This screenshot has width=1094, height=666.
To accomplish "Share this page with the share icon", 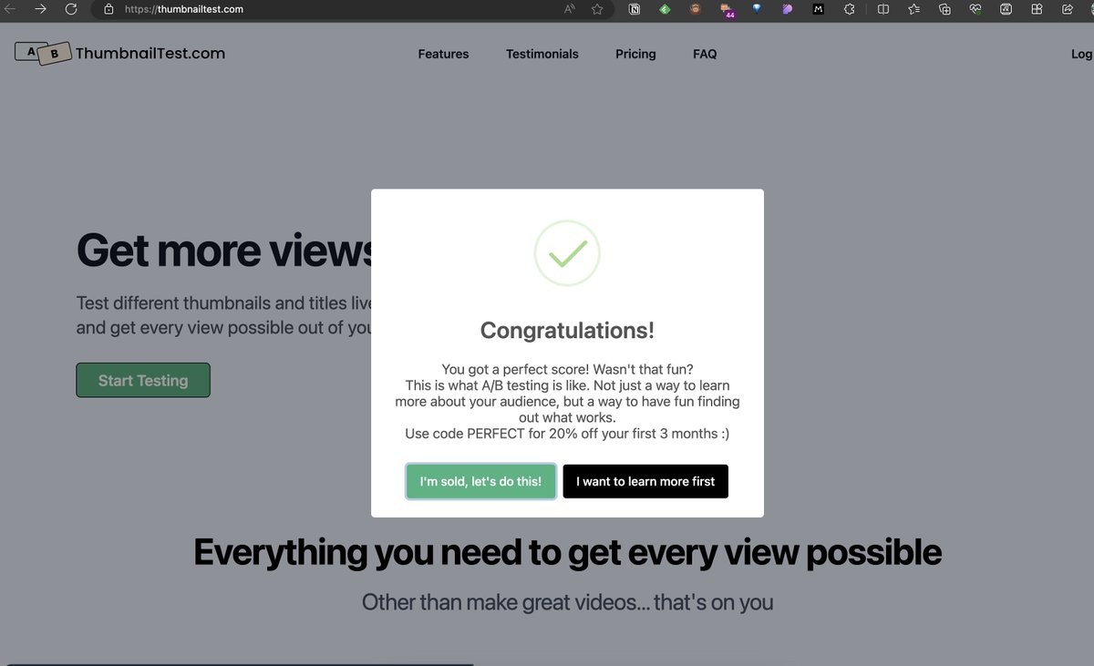I will [1068, 9].
